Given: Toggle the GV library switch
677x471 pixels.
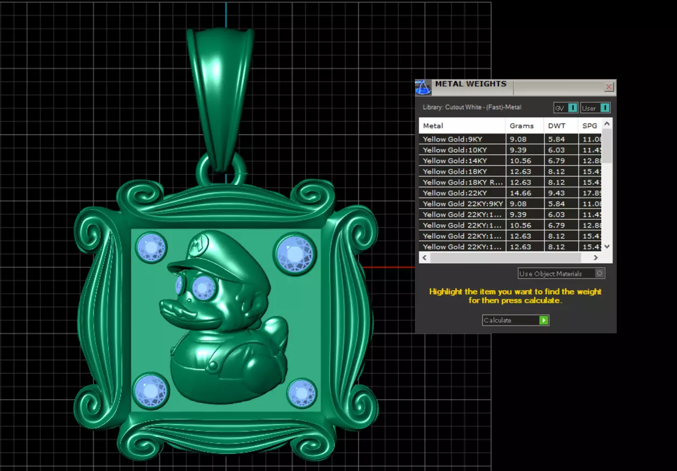Looking at the screenshot, I should click(x=566, y=108).
